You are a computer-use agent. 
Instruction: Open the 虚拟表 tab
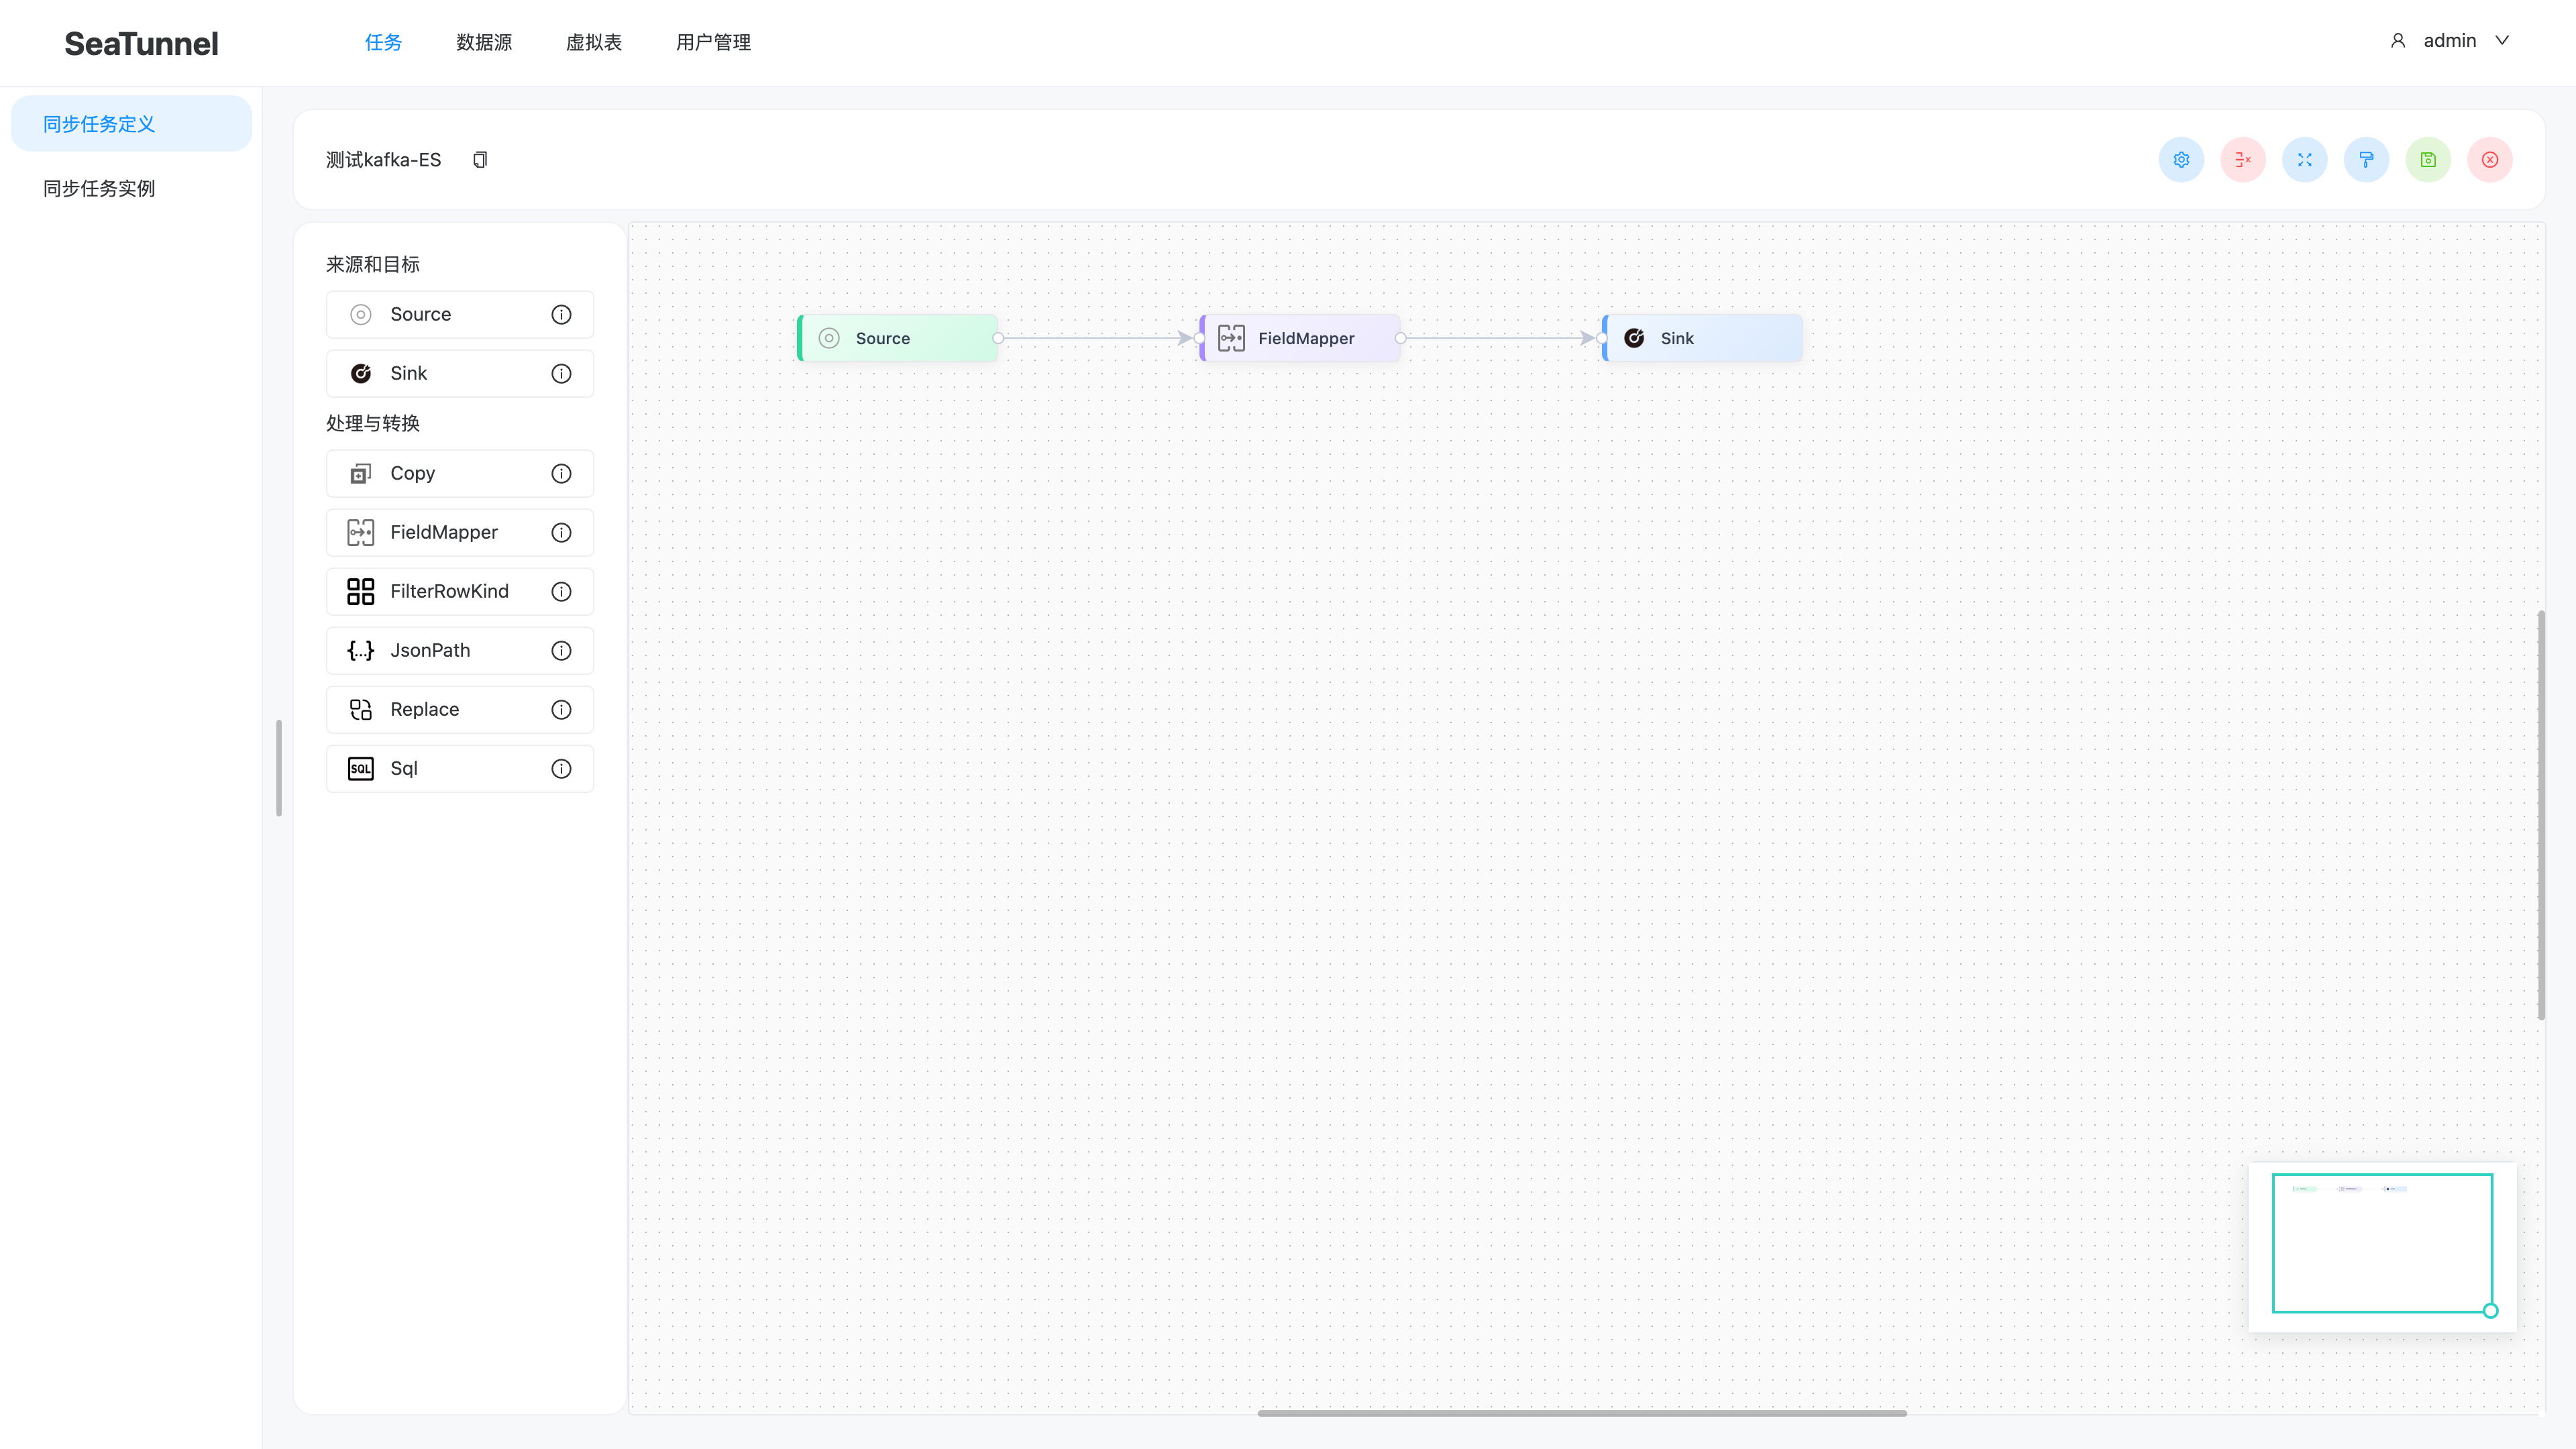(594, 42)
